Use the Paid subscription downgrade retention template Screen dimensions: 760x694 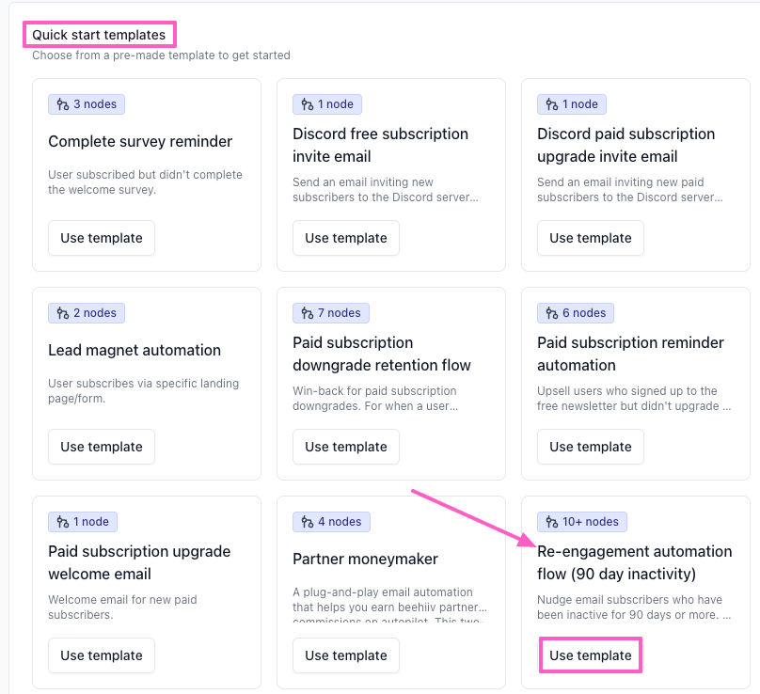point(346,447)
